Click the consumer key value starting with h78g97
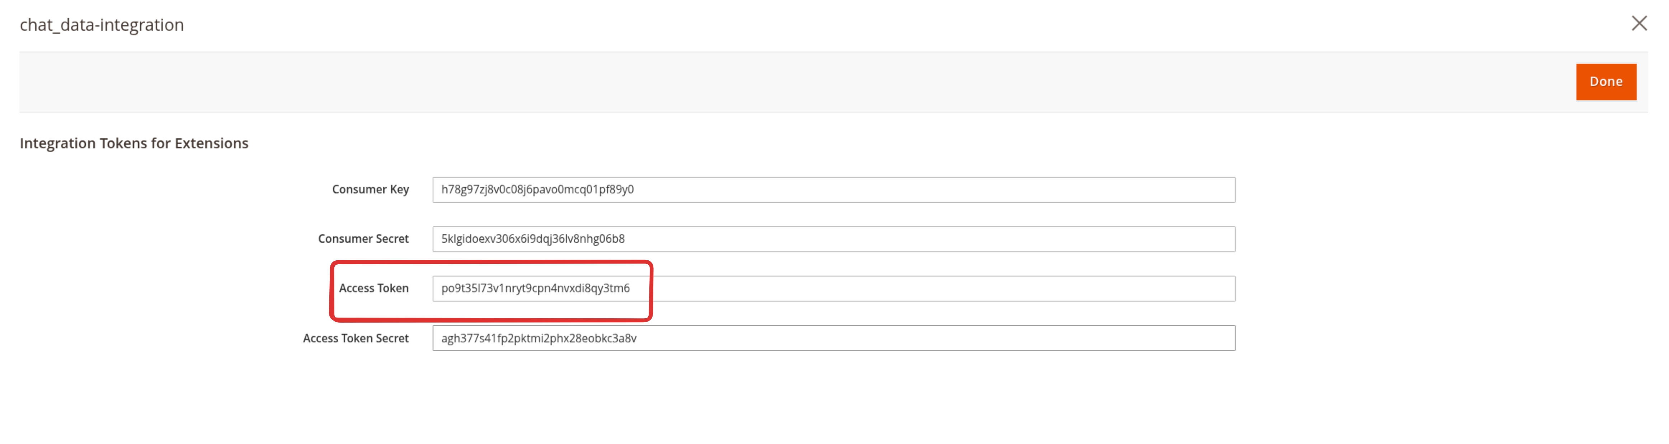The height and width of the screenshot is (444, 1669). [537, 190]
